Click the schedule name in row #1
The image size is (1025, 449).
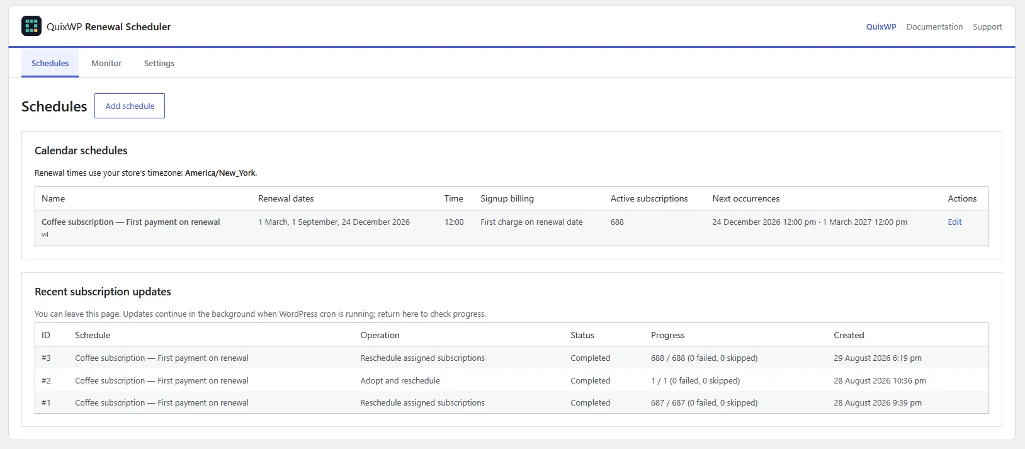pyautogui.click(x=162, y=402)
